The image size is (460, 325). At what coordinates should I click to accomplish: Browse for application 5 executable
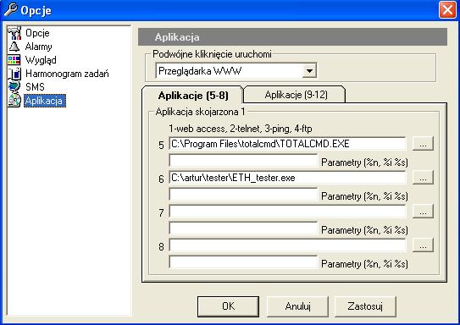(x=423, y=144)
